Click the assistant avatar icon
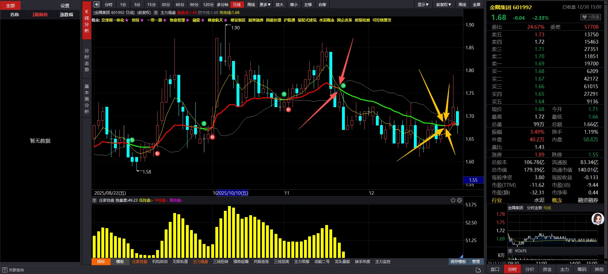 tap(598, 219)
